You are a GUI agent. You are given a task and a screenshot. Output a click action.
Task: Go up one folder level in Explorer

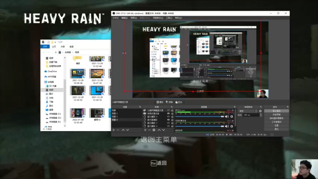[x=56, y=53]
